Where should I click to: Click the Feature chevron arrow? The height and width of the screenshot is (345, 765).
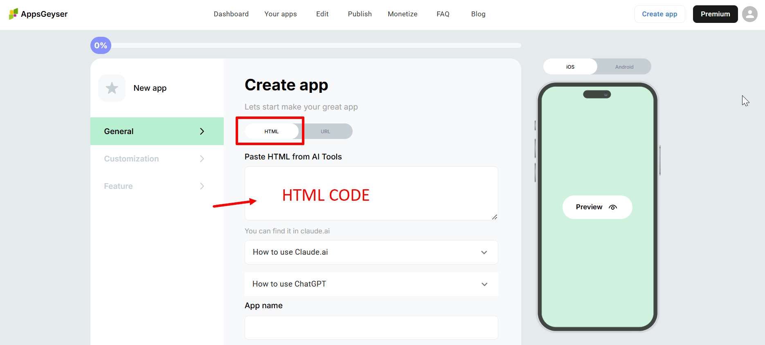[202, 186]
